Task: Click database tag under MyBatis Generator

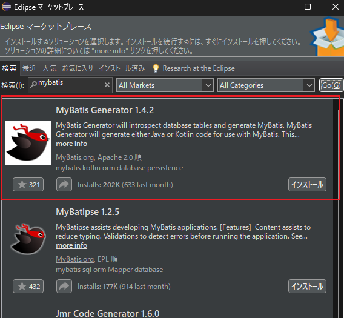Action: coord(131,168)
